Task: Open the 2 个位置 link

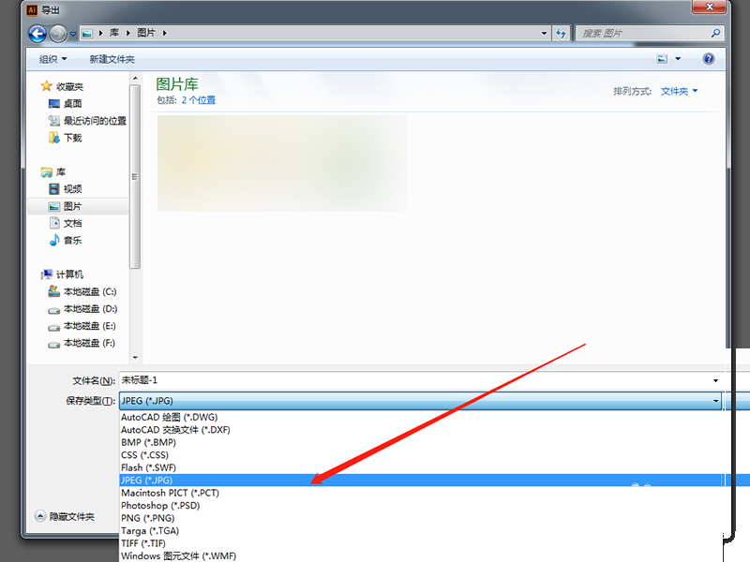Action: [x=199, y=100]
